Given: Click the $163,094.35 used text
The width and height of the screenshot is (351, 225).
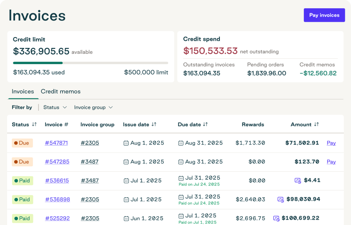Looking at the screenshot, I should coord(39,72).
